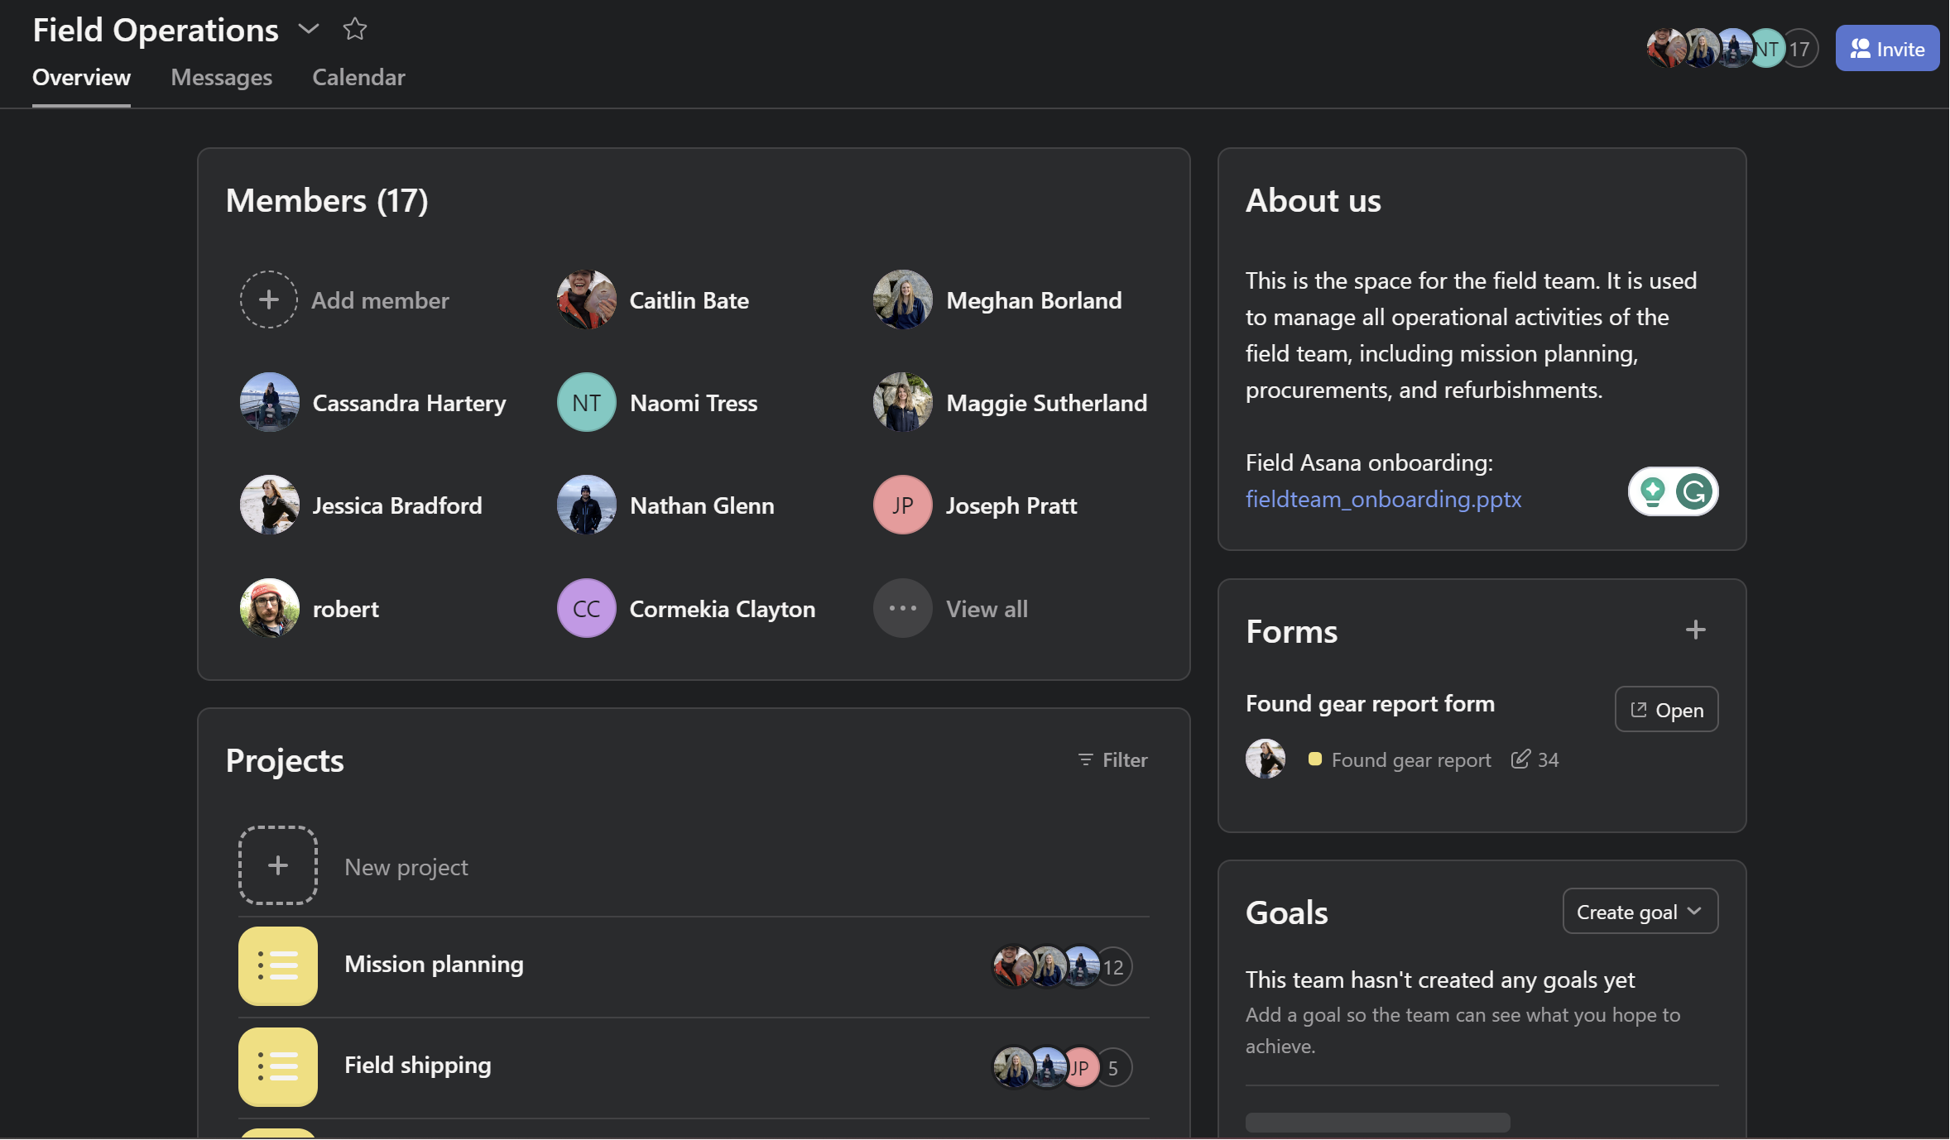Click Cormekia Clayton name
The width and height of the screenshot is (1950, 1140).
[x=722, y=609]
